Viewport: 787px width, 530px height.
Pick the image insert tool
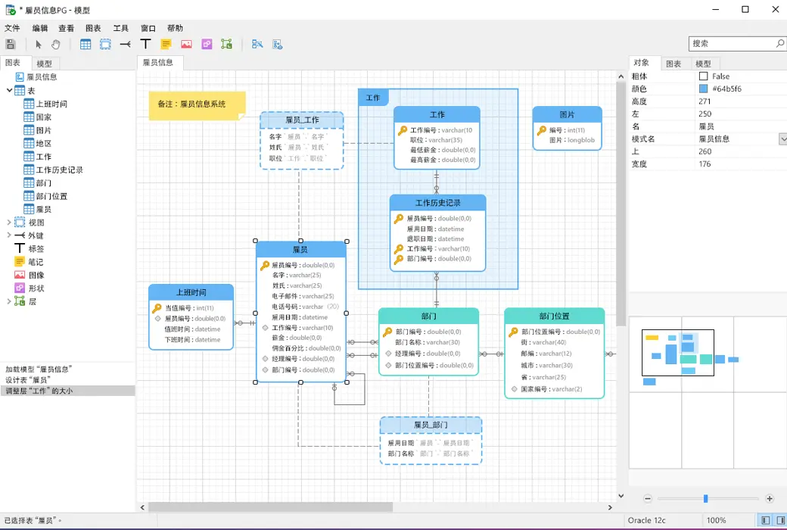click(x=186, y=44)
